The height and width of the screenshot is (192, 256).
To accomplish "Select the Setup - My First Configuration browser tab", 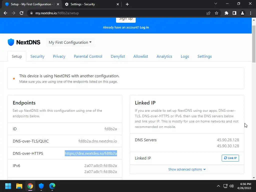I will tap(32, 4).
